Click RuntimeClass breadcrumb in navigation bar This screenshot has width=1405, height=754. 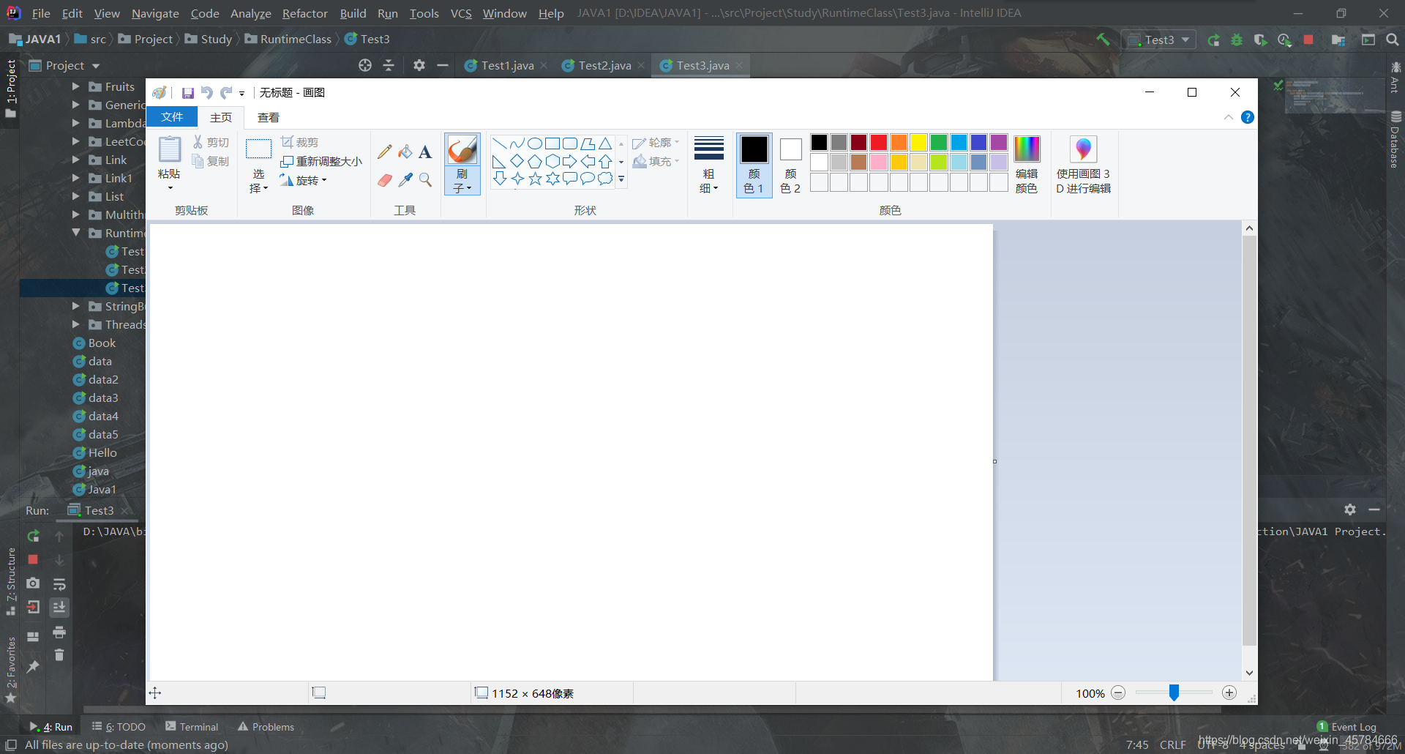(288, 39)
